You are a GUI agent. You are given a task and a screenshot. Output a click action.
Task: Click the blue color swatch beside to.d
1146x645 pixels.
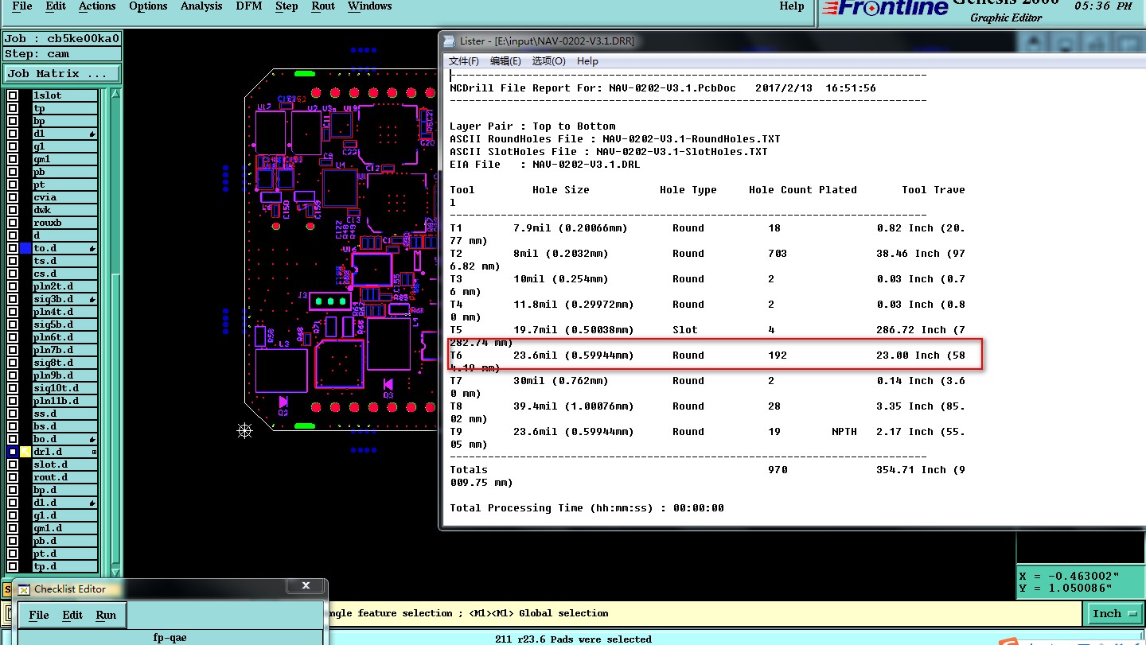[x=25, y=248]
